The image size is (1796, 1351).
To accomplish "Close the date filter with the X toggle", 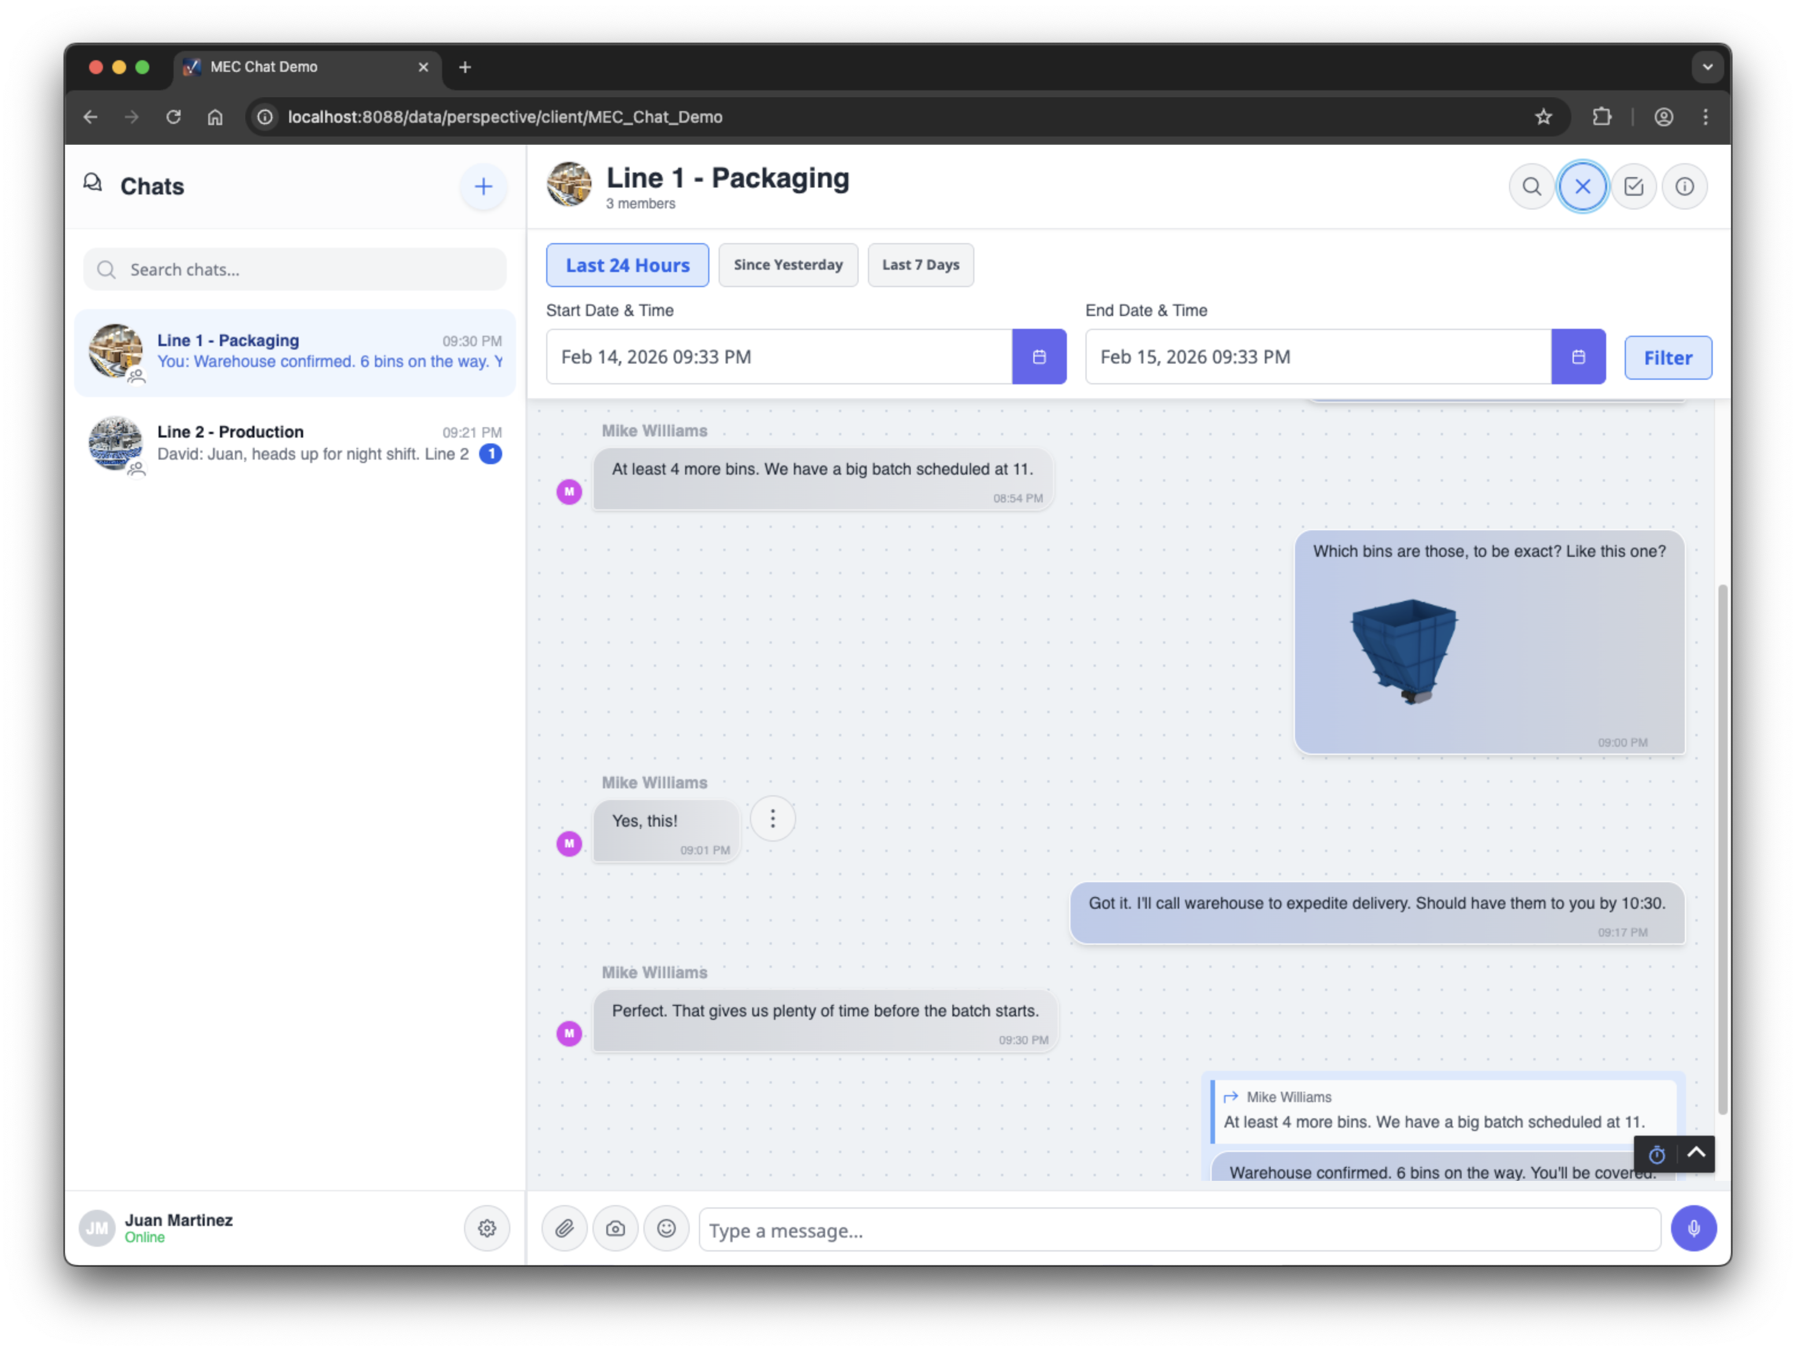I will (x=1582, y=186).
